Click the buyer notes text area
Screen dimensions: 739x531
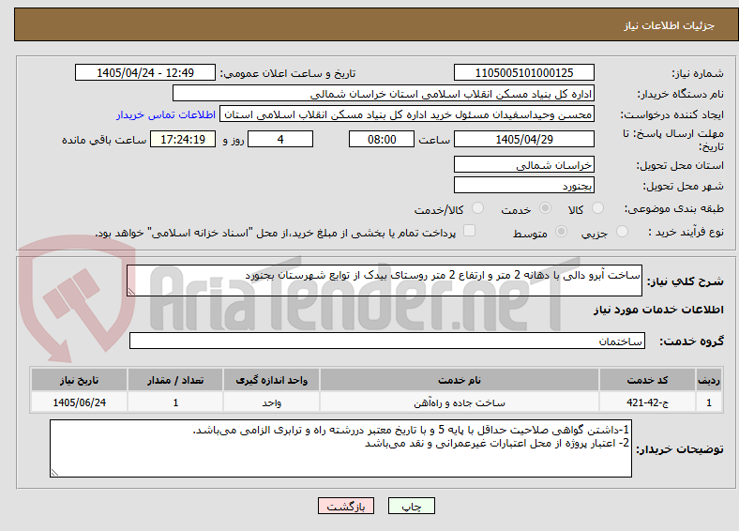pos(340,448)
